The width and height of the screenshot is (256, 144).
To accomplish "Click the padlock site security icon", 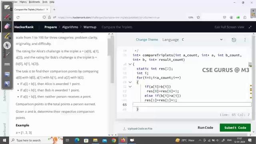I will pyautogui.click(x=49, y=17).
